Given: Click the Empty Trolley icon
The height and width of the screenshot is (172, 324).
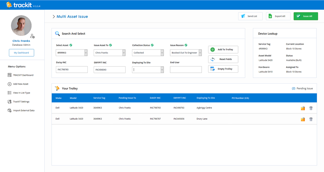Looking at the screenshot, I should point(212,69).
